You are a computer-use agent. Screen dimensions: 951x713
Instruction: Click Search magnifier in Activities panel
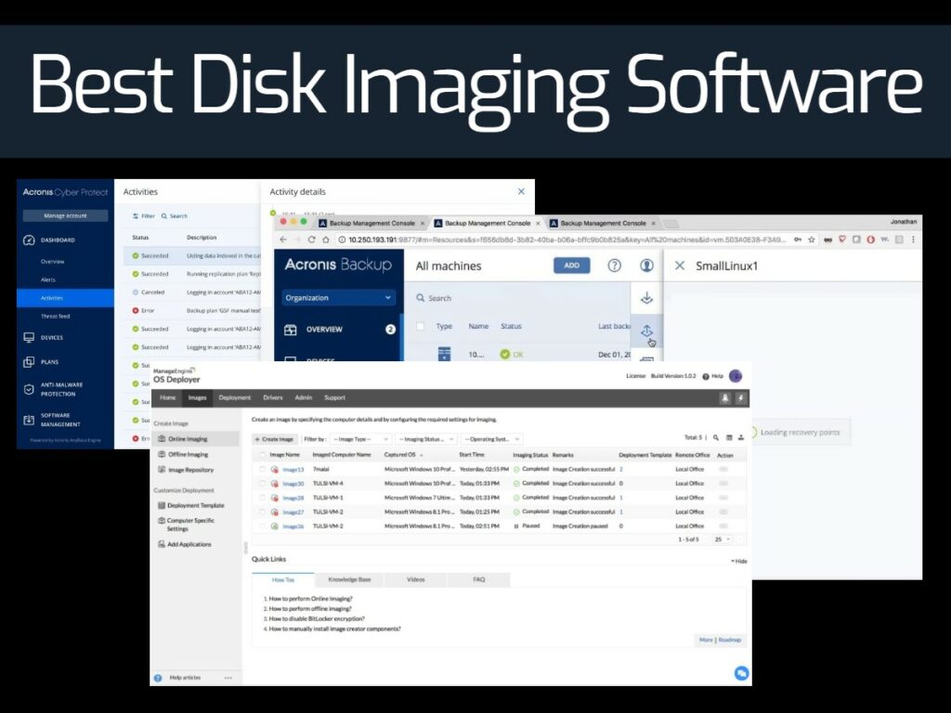[x=164, y=216]
